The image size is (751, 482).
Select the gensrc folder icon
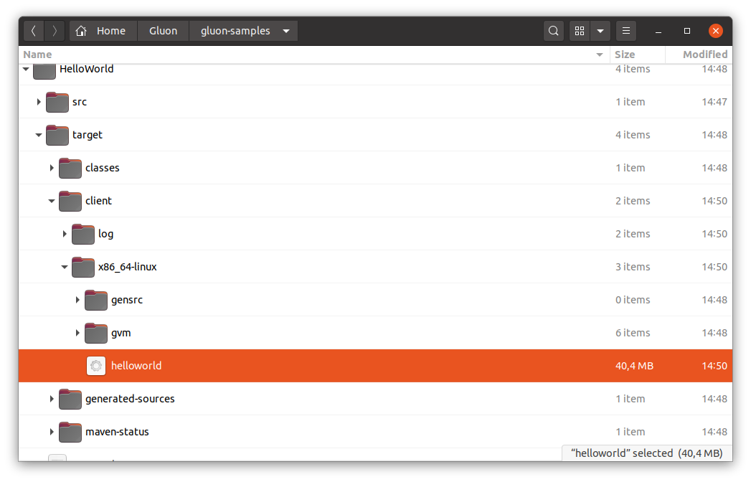(x=96, y=301)
